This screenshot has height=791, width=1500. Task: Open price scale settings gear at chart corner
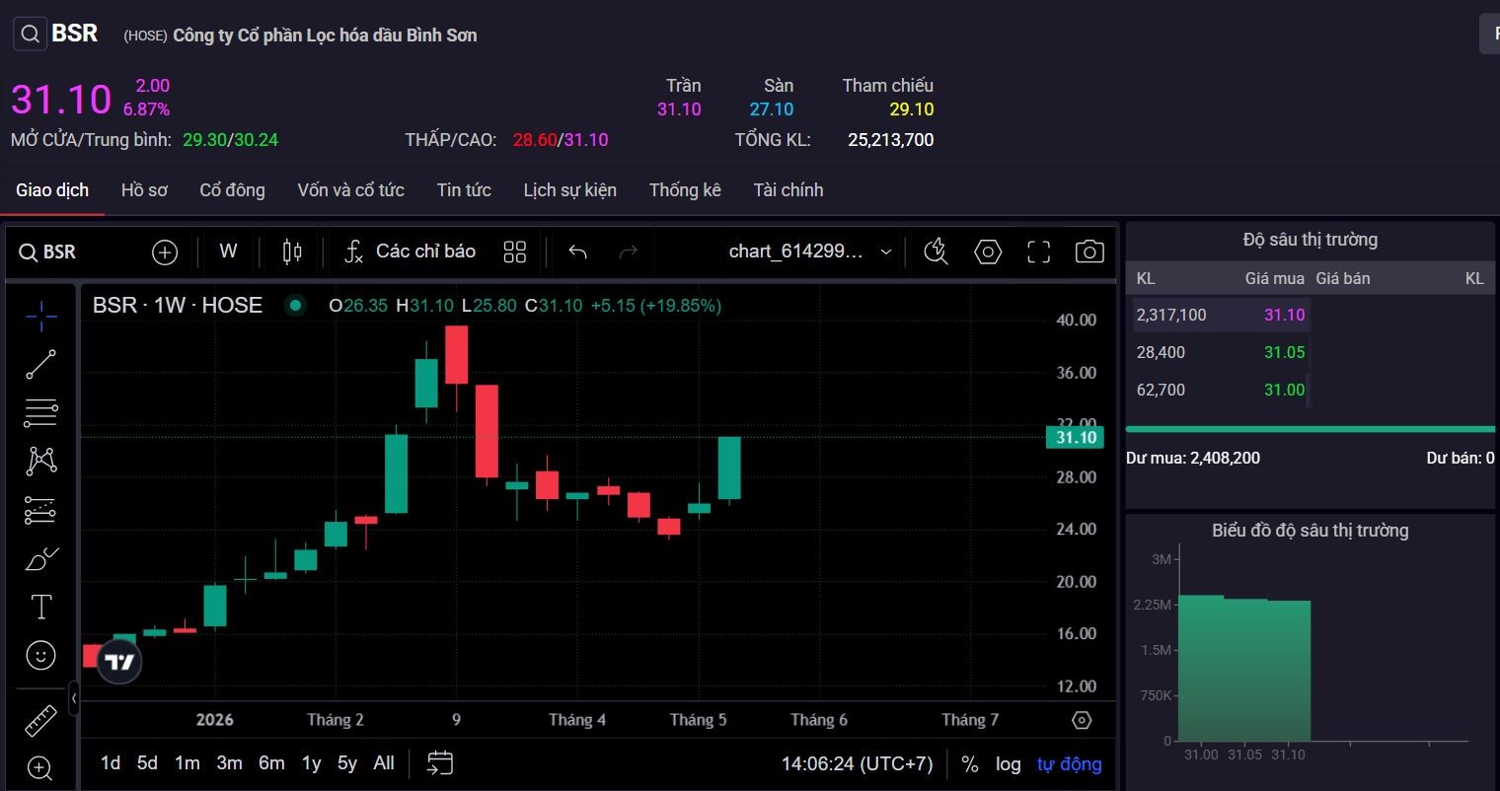1082,720
